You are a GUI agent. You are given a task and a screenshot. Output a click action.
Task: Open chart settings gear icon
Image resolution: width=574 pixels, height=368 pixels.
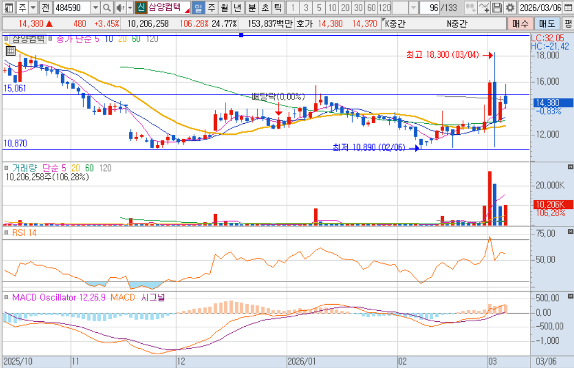[510, 7]
